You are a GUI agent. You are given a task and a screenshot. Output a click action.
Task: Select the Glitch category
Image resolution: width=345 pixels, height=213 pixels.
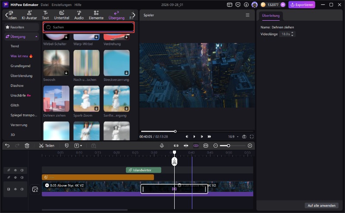[x=15, y=105]
